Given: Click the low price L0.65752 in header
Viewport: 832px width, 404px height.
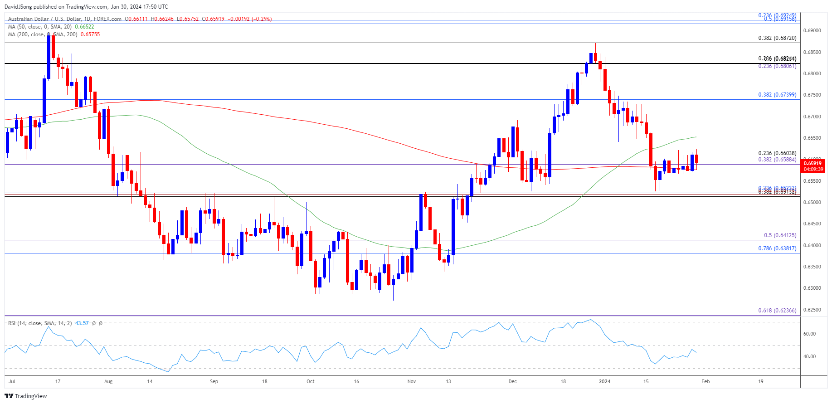Looking at the screenshot, I should tap(188, 19).
